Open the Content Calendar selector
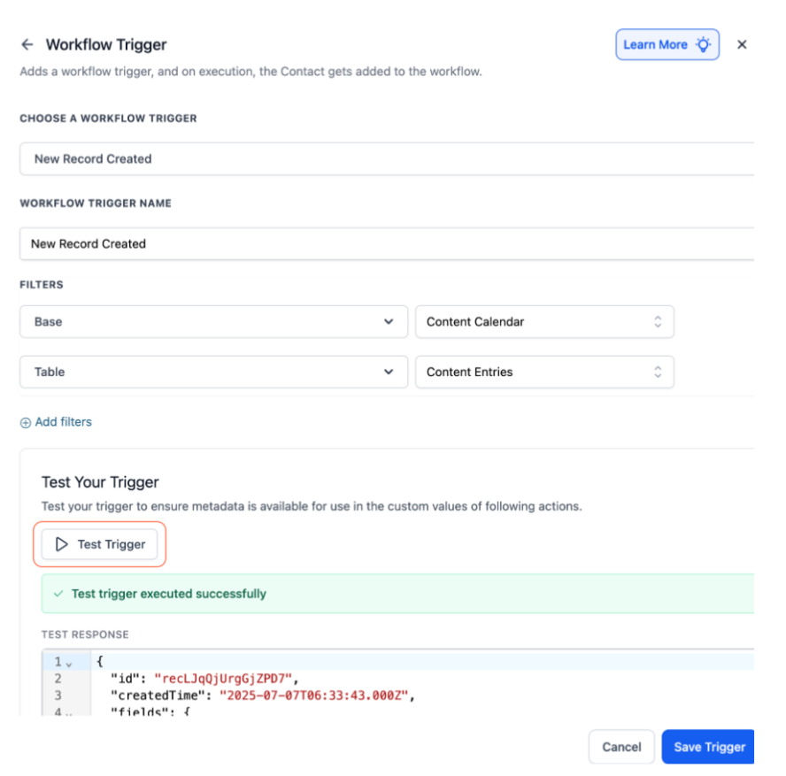Viewport: 786px width, 776px height. point(544,322)
